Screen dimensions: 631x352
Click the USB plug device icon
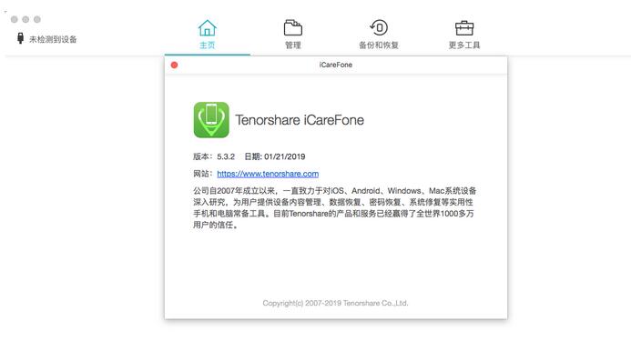pyautogui.click(x=20, y=38)
